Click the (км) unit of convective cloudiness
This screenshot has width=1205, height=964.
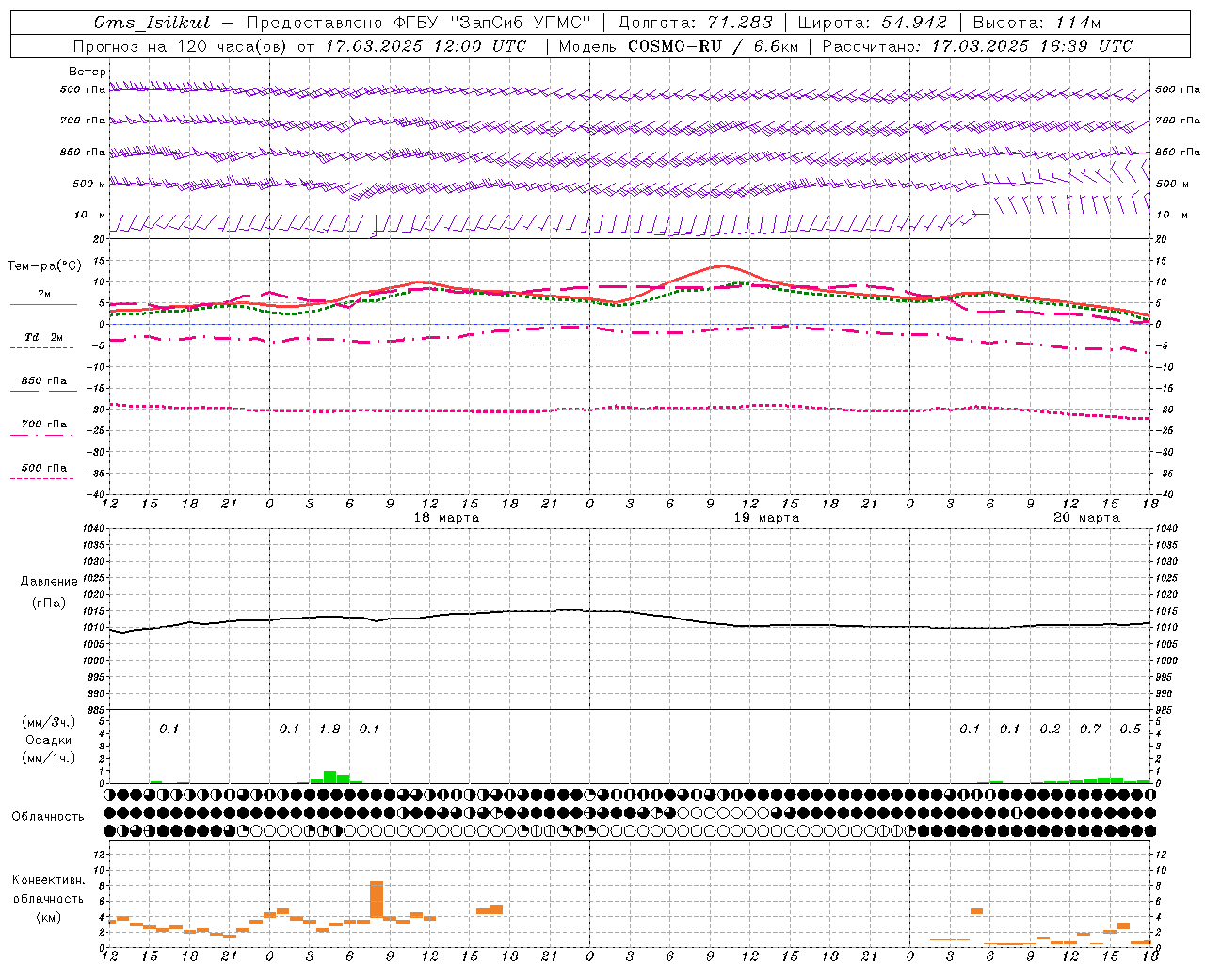coord(49,916)
